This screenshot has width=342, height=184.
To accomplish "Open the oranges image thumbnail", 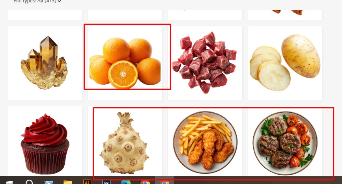I will pos(125,63).
